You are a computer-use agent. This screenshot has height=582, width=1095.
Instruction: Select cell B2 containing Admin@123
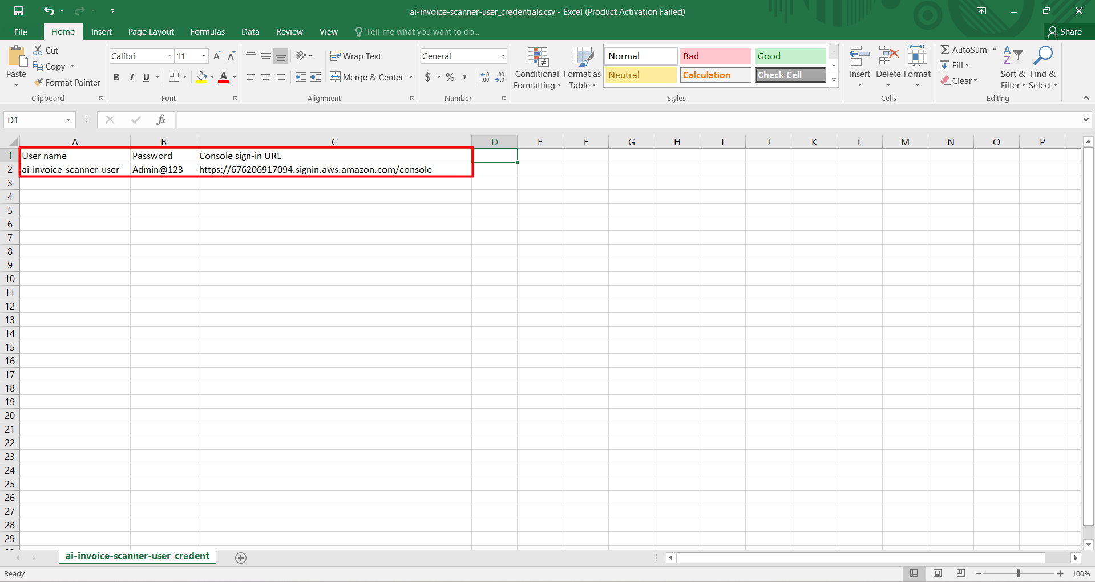163,169
